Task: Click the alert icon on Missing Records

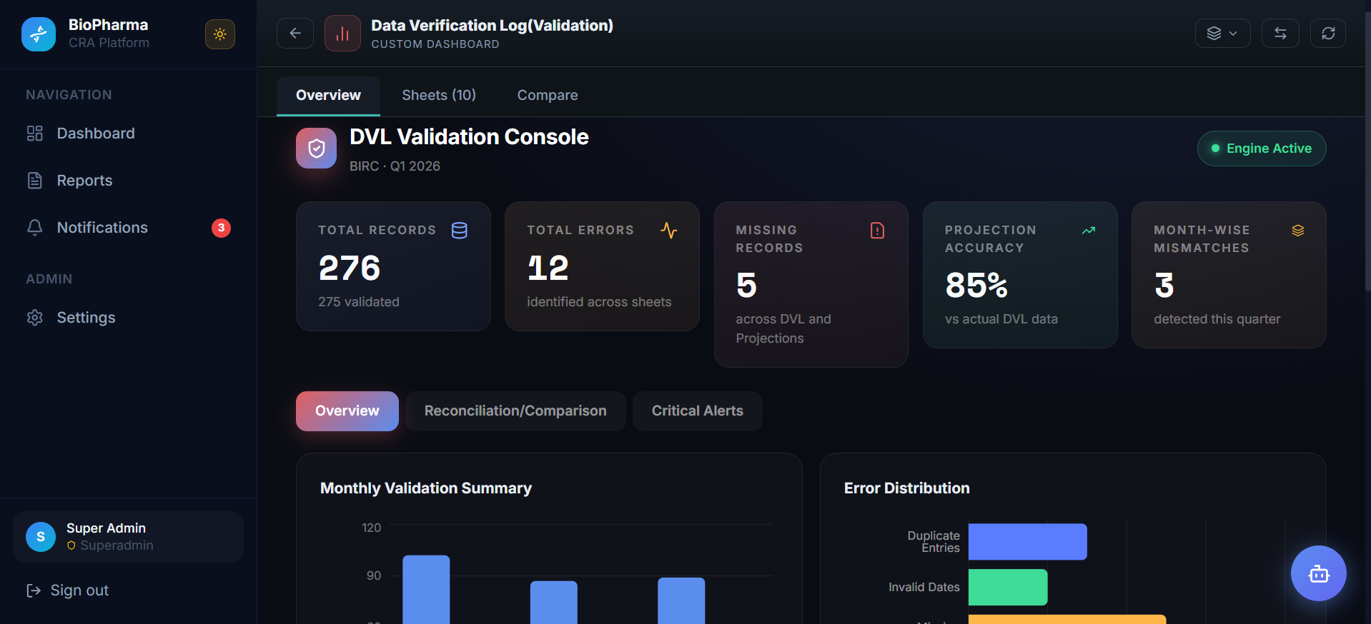Action: [878, 231]
